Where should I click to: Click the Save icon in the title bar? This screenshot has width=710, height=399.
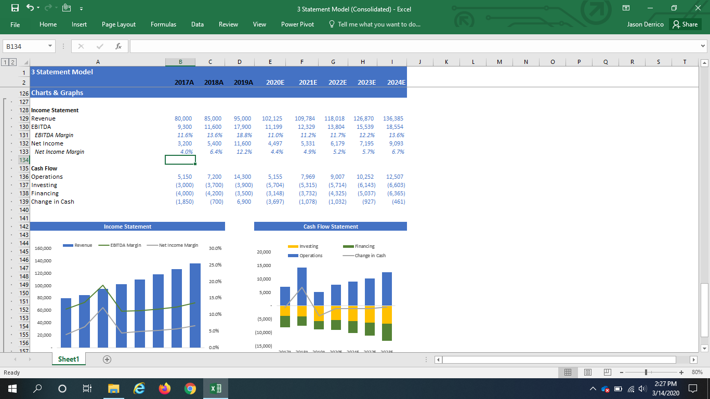(x=15, y=8)
